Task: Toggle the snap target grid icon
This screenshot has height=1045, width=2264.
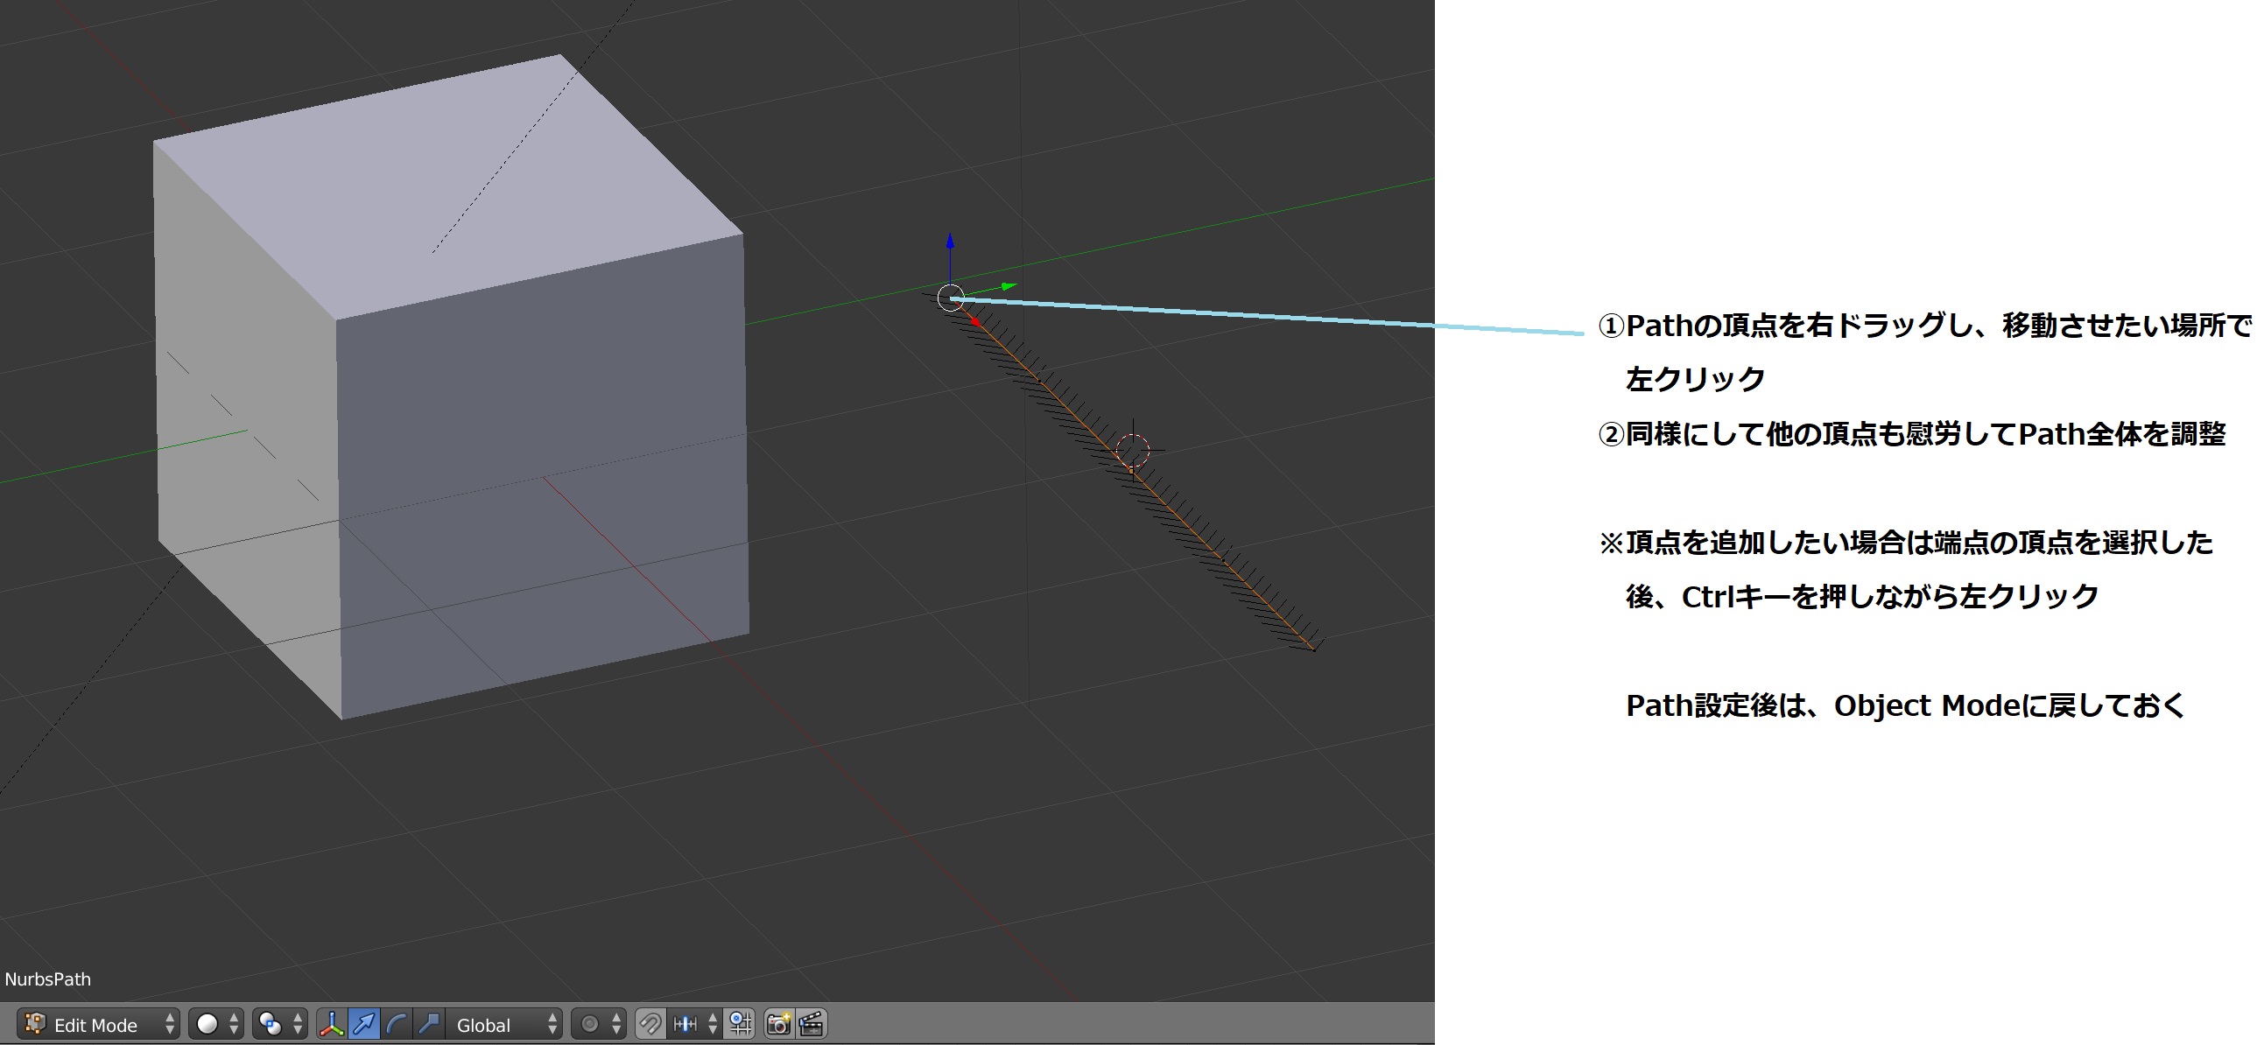Action: (x=741, y=1024)
